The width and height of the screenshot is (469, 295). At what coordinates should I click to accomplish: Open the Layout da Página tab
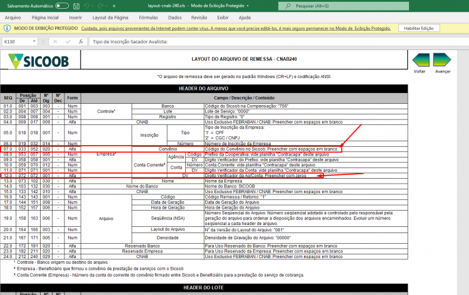tap(110, 17)
